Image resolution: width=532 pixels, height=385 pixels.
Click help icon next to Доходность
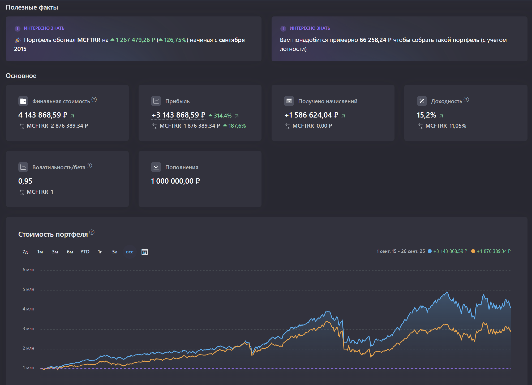coord(466,100)
